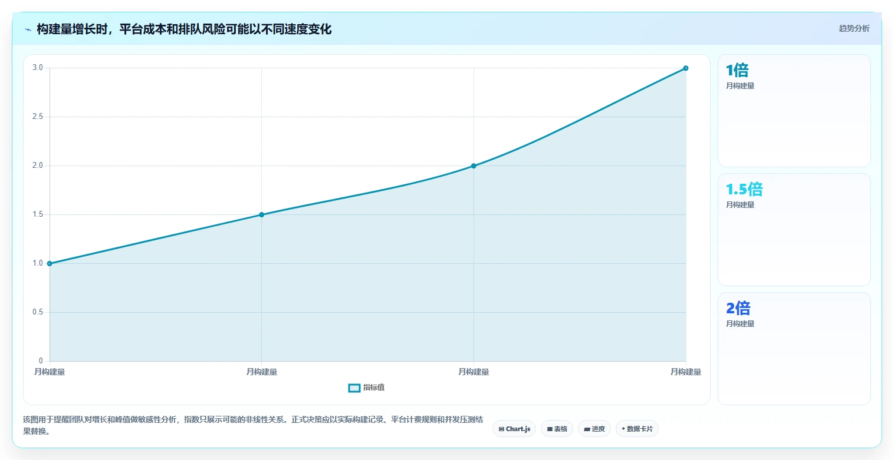
Task: Toggle the 指标值 legend item
Action: pos(366,388)
